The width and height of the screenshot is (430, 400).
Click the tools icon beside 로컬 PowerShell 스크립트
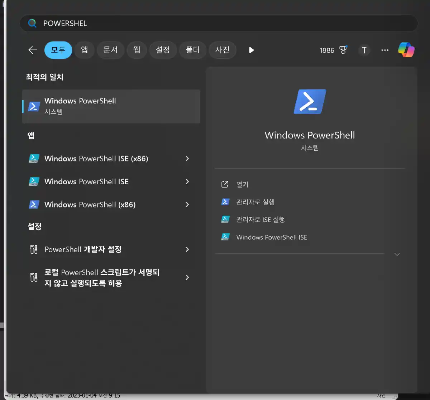pos(34,277)
